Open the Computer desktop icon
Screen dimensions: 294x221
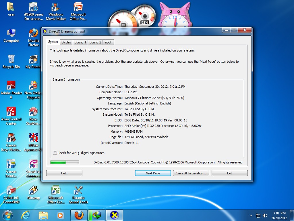(11, 35)
